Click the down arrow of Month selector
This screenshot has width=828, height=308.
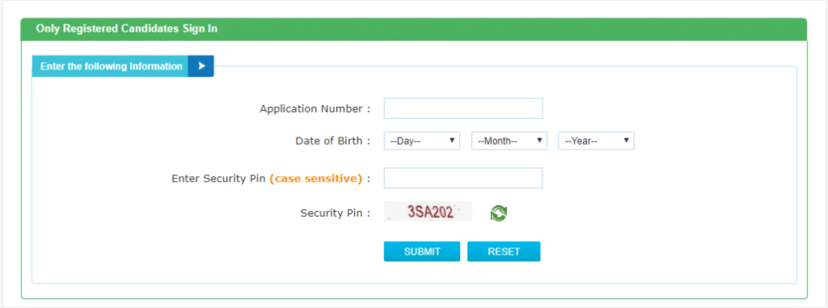point(539,140)
